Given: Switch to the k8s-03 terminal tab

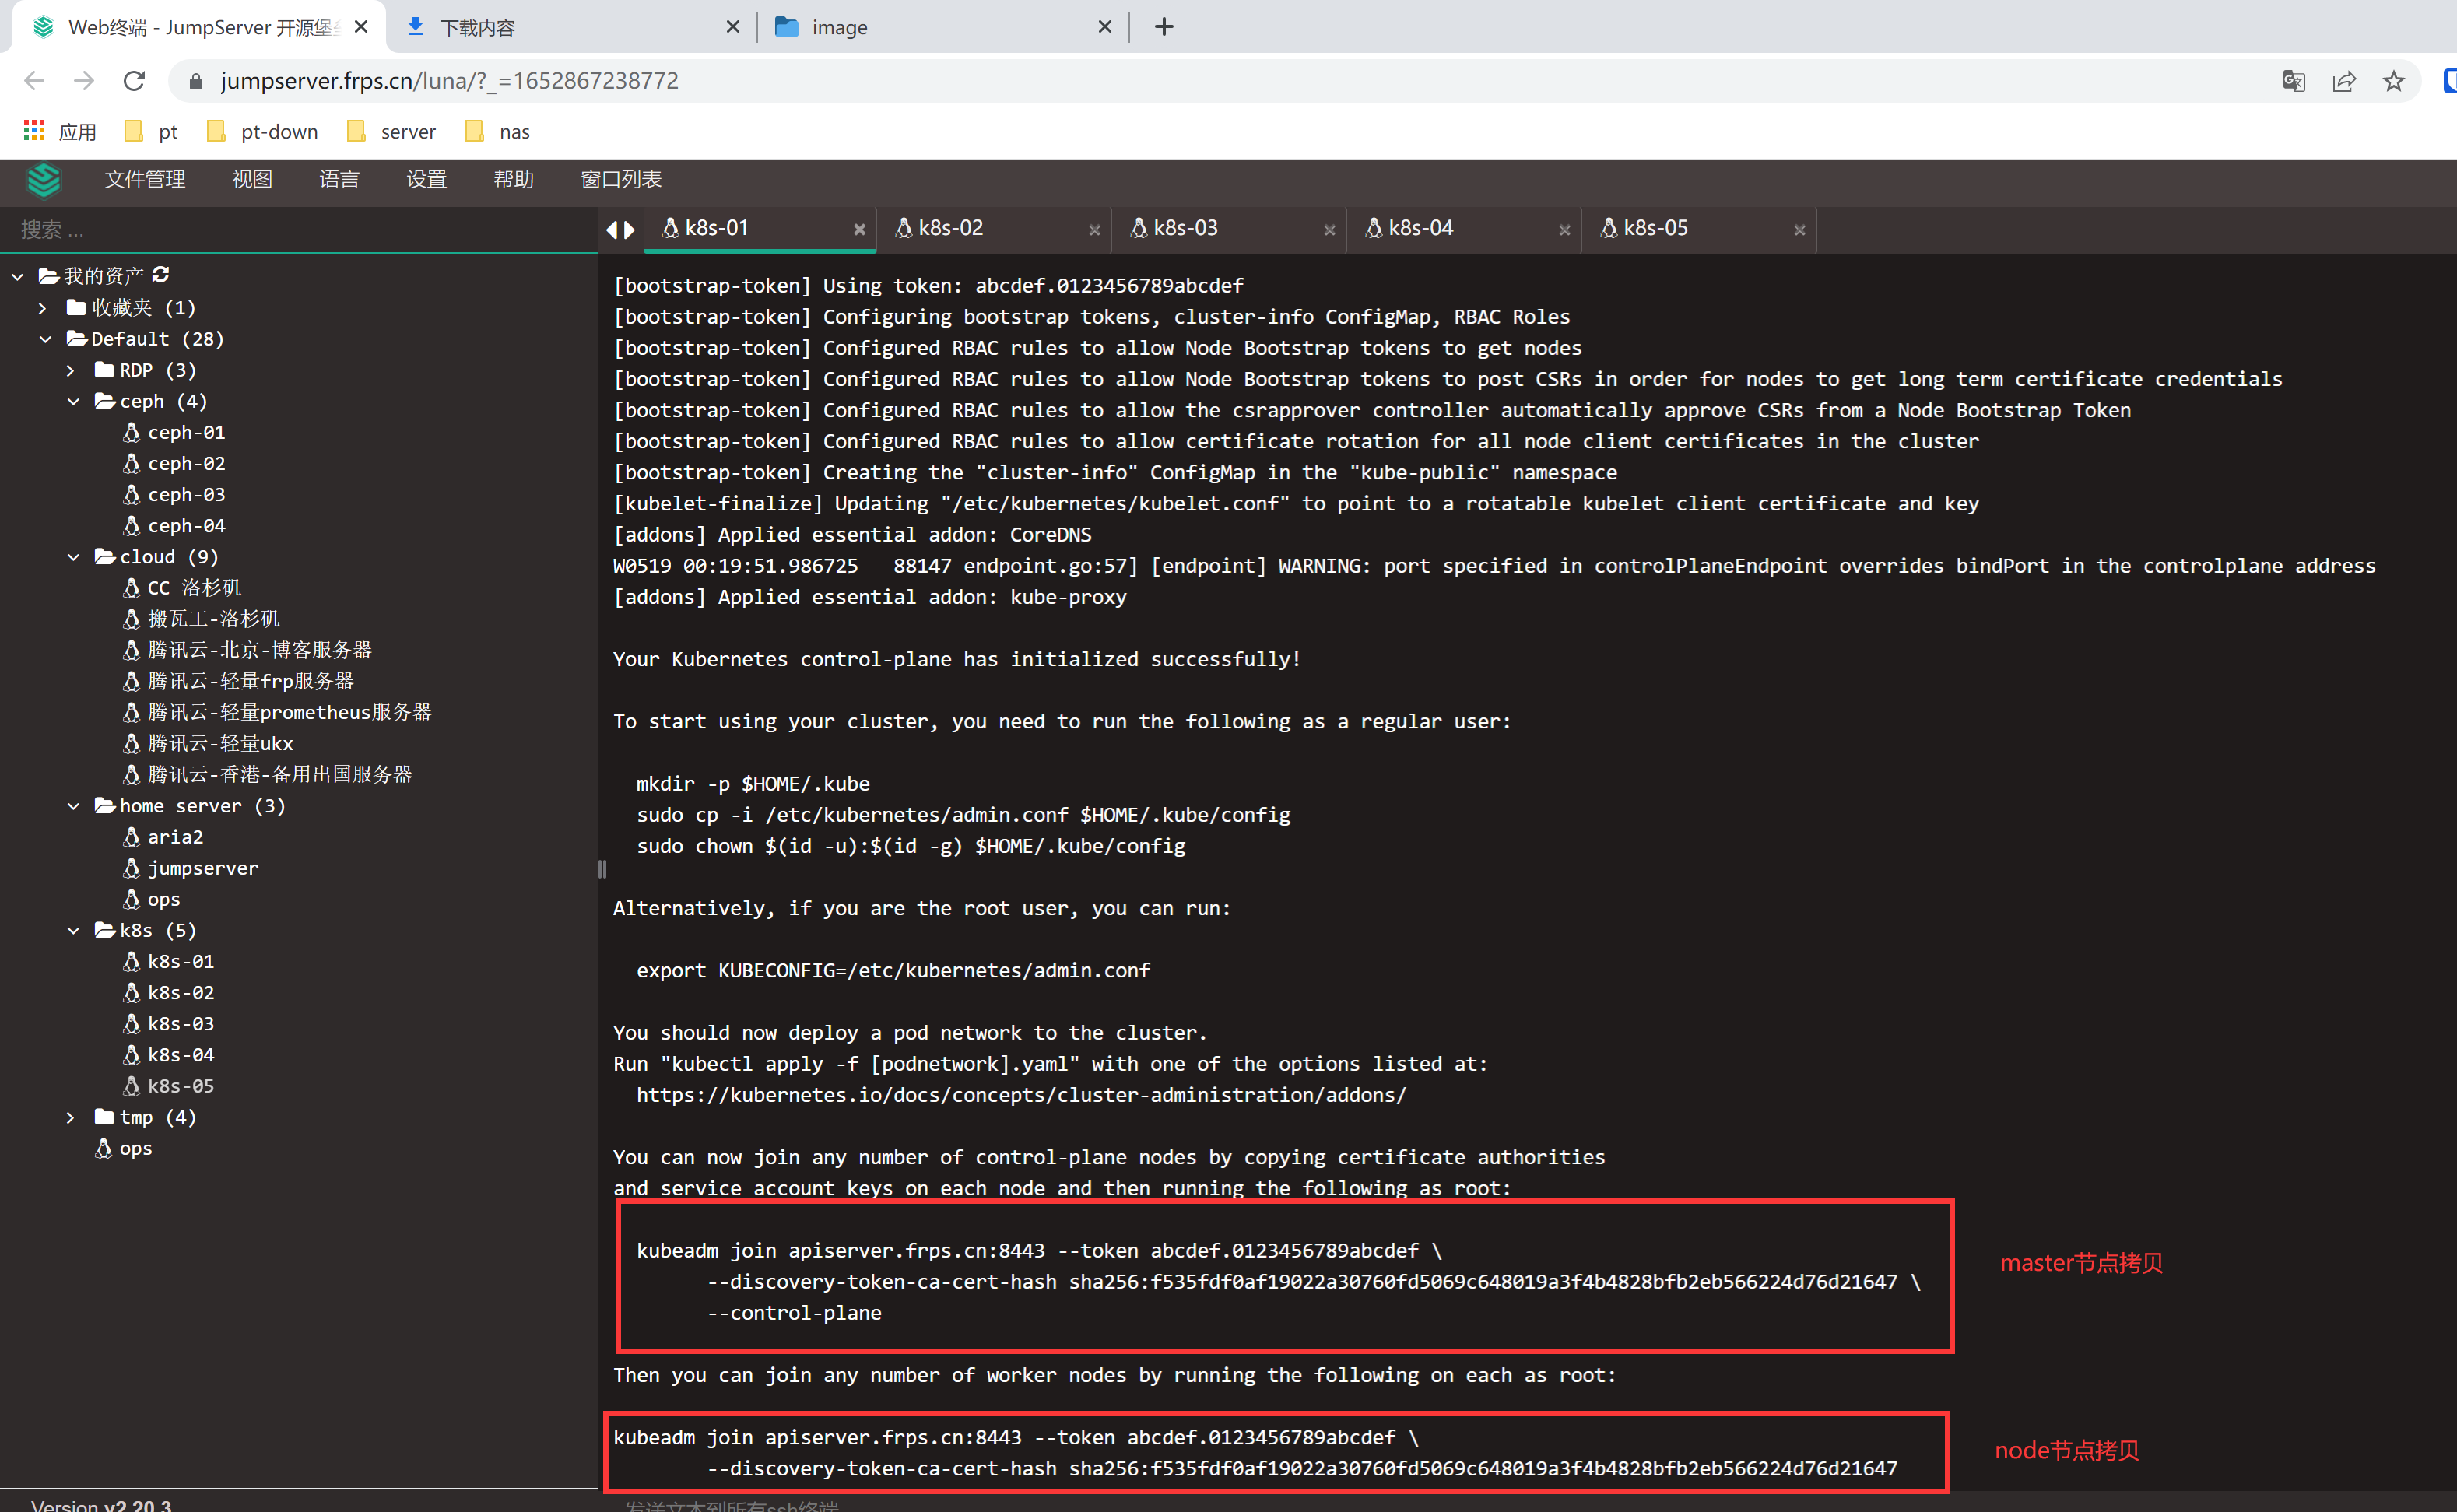Looking at the screenshot, I should coord(1229,229).
